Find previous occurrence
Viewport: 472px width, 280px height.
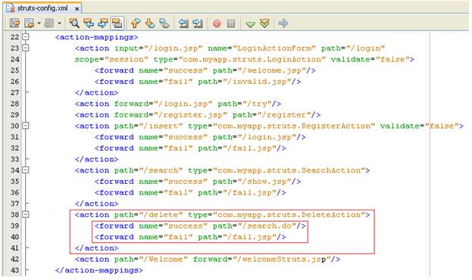(89, 23)
